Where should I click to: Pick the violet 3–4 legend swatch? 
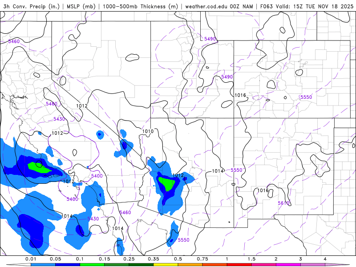tap(313, 265)
